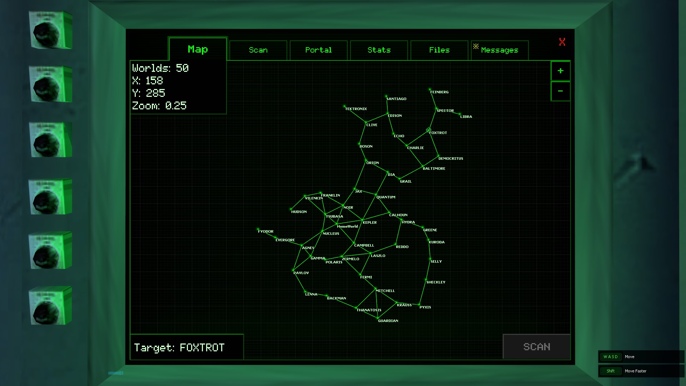This screenshot has width=686, height=386.
Task: Click the HomeWorld node on map
Action: [x=337, y=224]
